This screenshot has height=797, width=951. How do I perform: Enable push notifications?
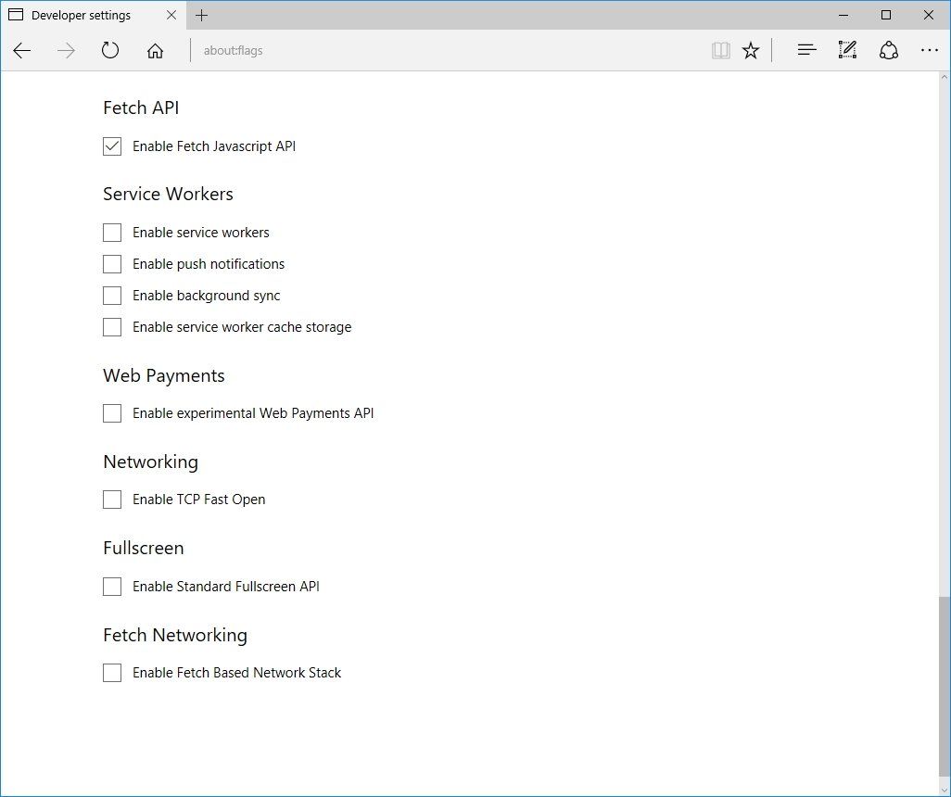[112, 264]
